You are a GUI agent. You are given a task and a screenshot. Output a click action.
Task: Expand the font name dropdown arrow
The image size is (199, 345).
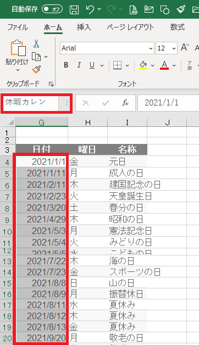tap(151, 48)
